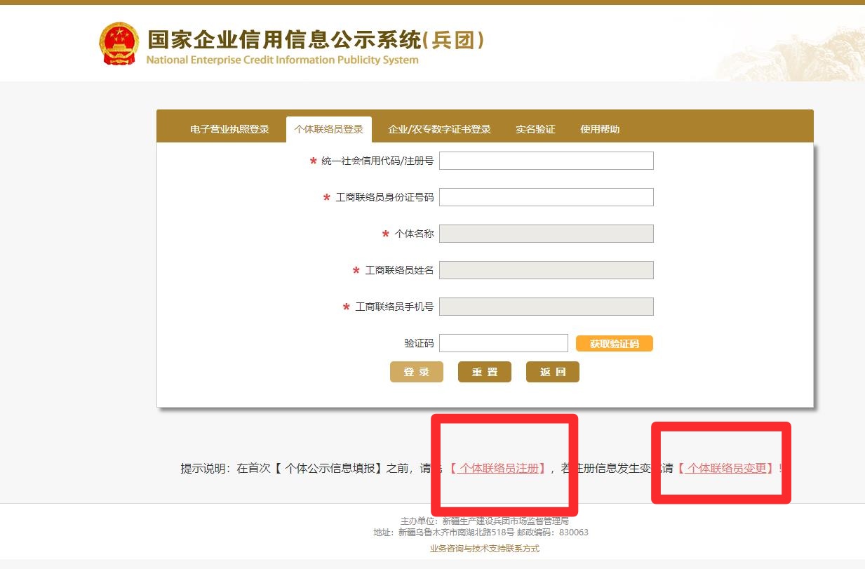Open the 企业/农专数字证书登录 tab

point(439,129)
